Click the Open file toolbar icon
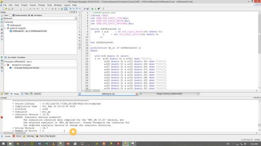Screen dimensions: 261x146 [x=6, y=9]
